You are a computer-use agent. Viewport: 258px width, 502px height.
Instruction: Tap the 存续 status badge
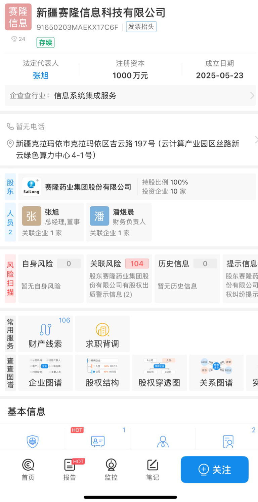(45, 42)
